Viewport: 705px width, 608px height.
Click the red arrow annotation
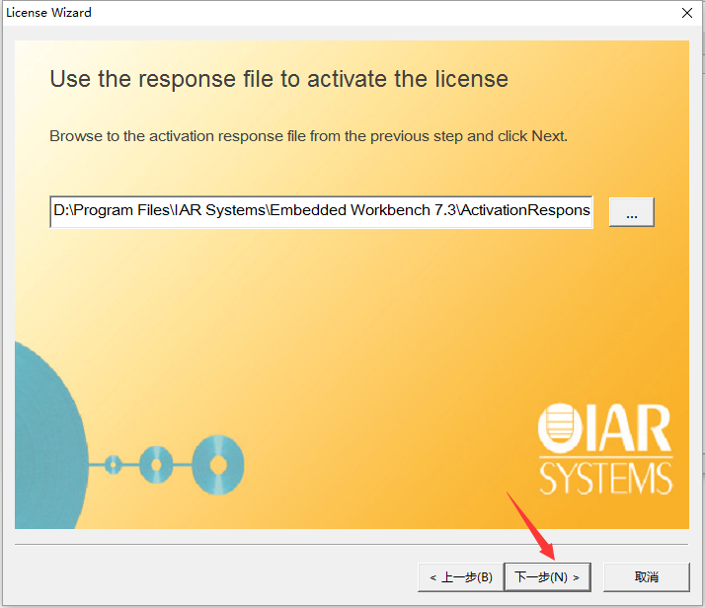pos(531,526)
